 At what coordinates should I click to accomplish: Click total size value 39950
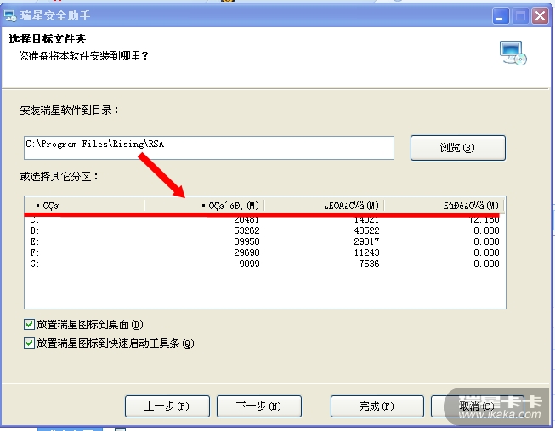(x=246, y=241)
